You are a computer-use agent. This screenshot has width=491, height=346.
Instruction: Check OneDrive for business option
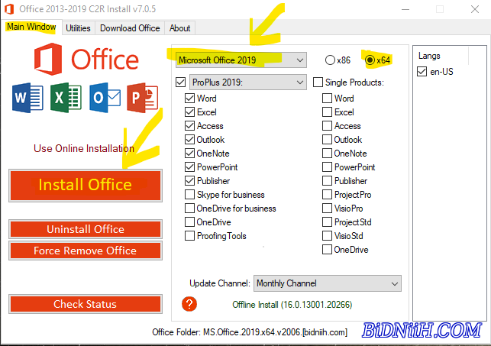pyautogui.click(x=190, y=209)
